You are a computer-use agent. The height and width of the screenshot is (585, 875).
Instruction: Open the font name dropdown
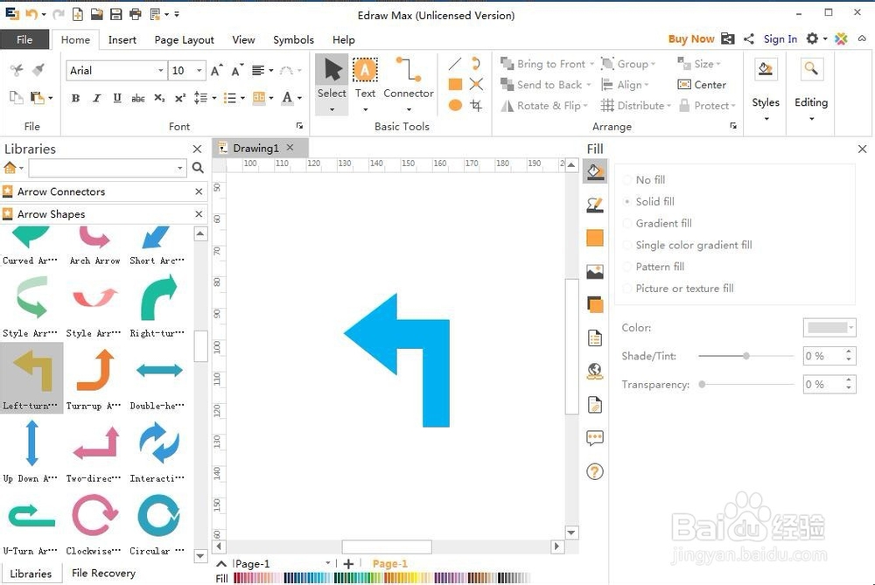tap(161, 70)
